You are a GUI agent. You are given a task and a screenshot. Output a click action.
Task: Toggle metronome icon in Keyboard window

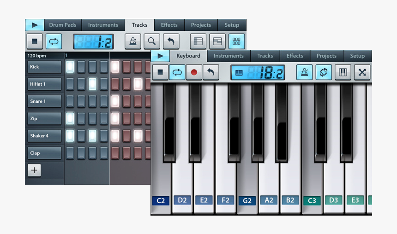pos(304,72)
